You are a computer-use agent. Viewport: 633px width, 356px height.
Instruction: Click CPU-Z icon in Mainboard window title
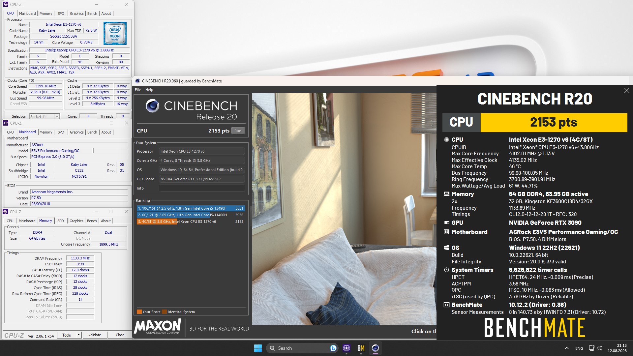pos(6,123)
